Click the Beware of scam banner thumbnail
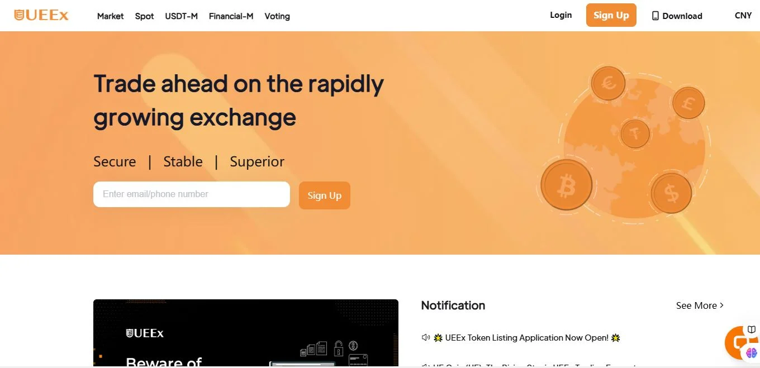This screenshot has width=760, height=368. coord(246,333)
